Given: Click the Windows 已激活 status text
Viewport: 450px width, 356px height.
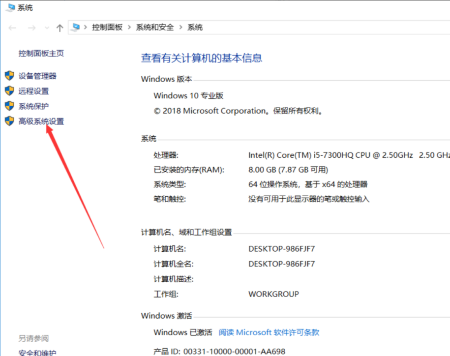Looking at the screenshot, I should [x=183, y=332].
